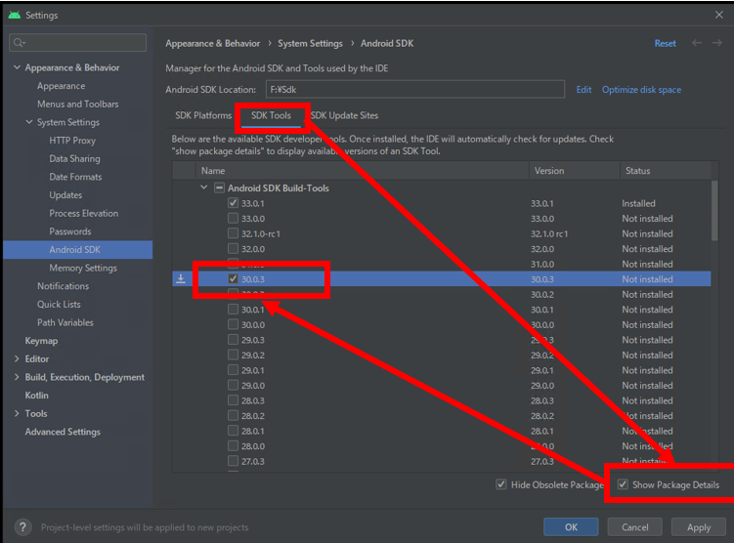Click the Name column header
This screenshot has width=734, height=543.
coord(363,171)
